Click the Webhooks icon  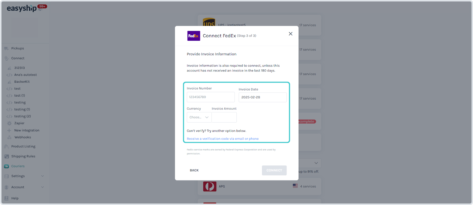(9, 137)
